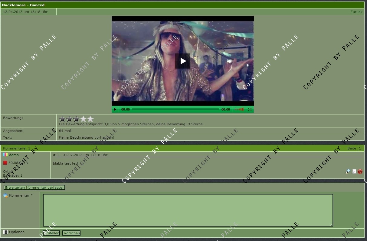The width and height of the screenshot is (367, 241).
Task: Click the 'blabla test test' comment text
Action: point(66,163)
